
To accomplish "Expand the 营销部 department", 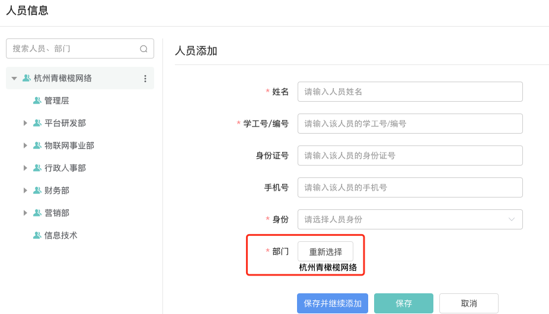I will (x=25, y=213).
